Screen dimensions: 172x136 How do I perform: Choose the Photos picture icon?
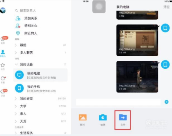click(82, 117)
